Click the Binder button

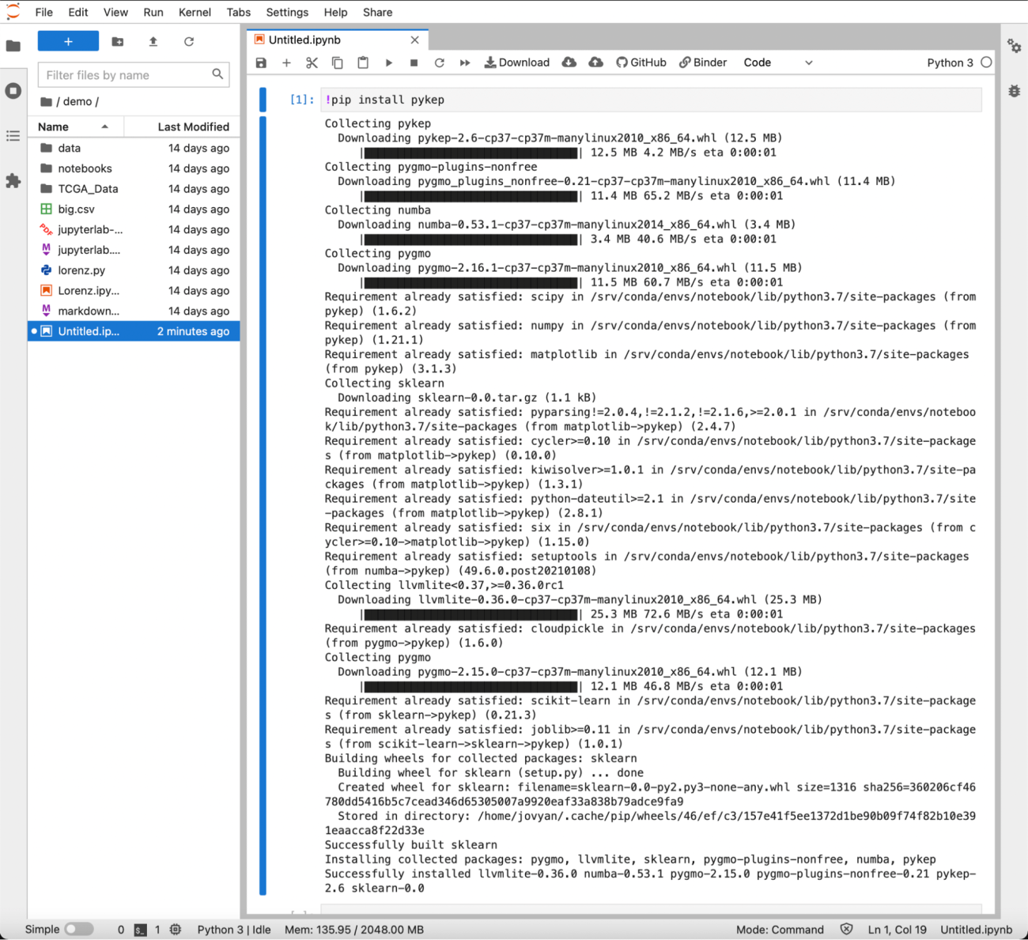[703, 62]
